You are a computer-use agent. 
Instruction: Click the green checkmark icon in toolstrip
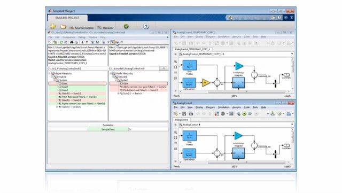126,26
